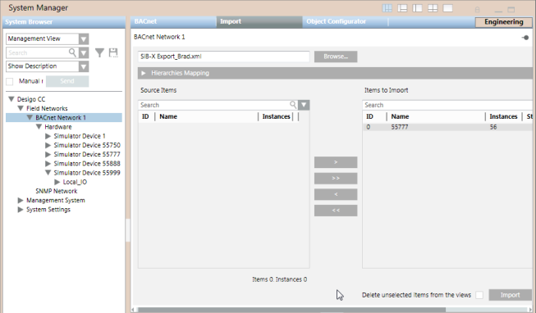Select the grid layout icon in title bar
Viewport: 536px width, 313px height.
(387, 8)
